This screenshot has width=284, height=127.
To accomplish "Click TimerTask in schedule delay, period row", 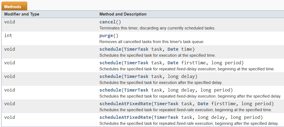I will click(136, 90).
